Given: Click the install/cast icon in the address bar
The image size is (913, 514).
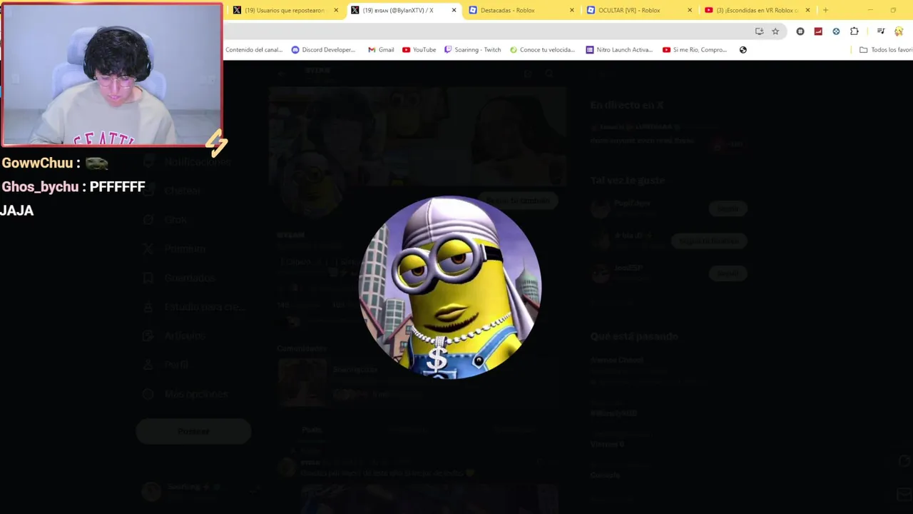Looking at the screenshot, I should 759,31.
